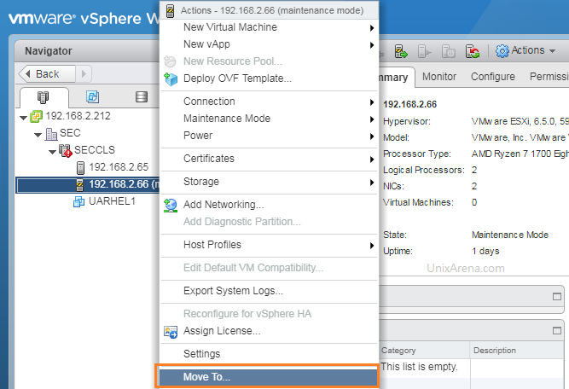Select the Storage navigator tab
Image resolution: width=569 pixels, height=389 pixels.
pyautogui.click(x=141, y=96)
